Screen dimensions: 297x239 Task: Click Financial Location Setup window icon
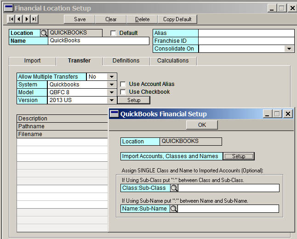[x=9, y=8]
